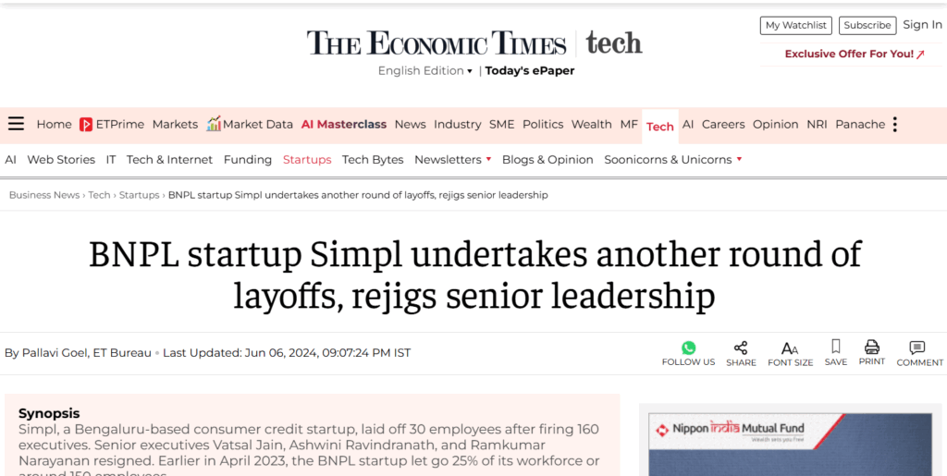Open Today's ePaper link
Viewport: 947px width, 476px height.
(530, 70)
